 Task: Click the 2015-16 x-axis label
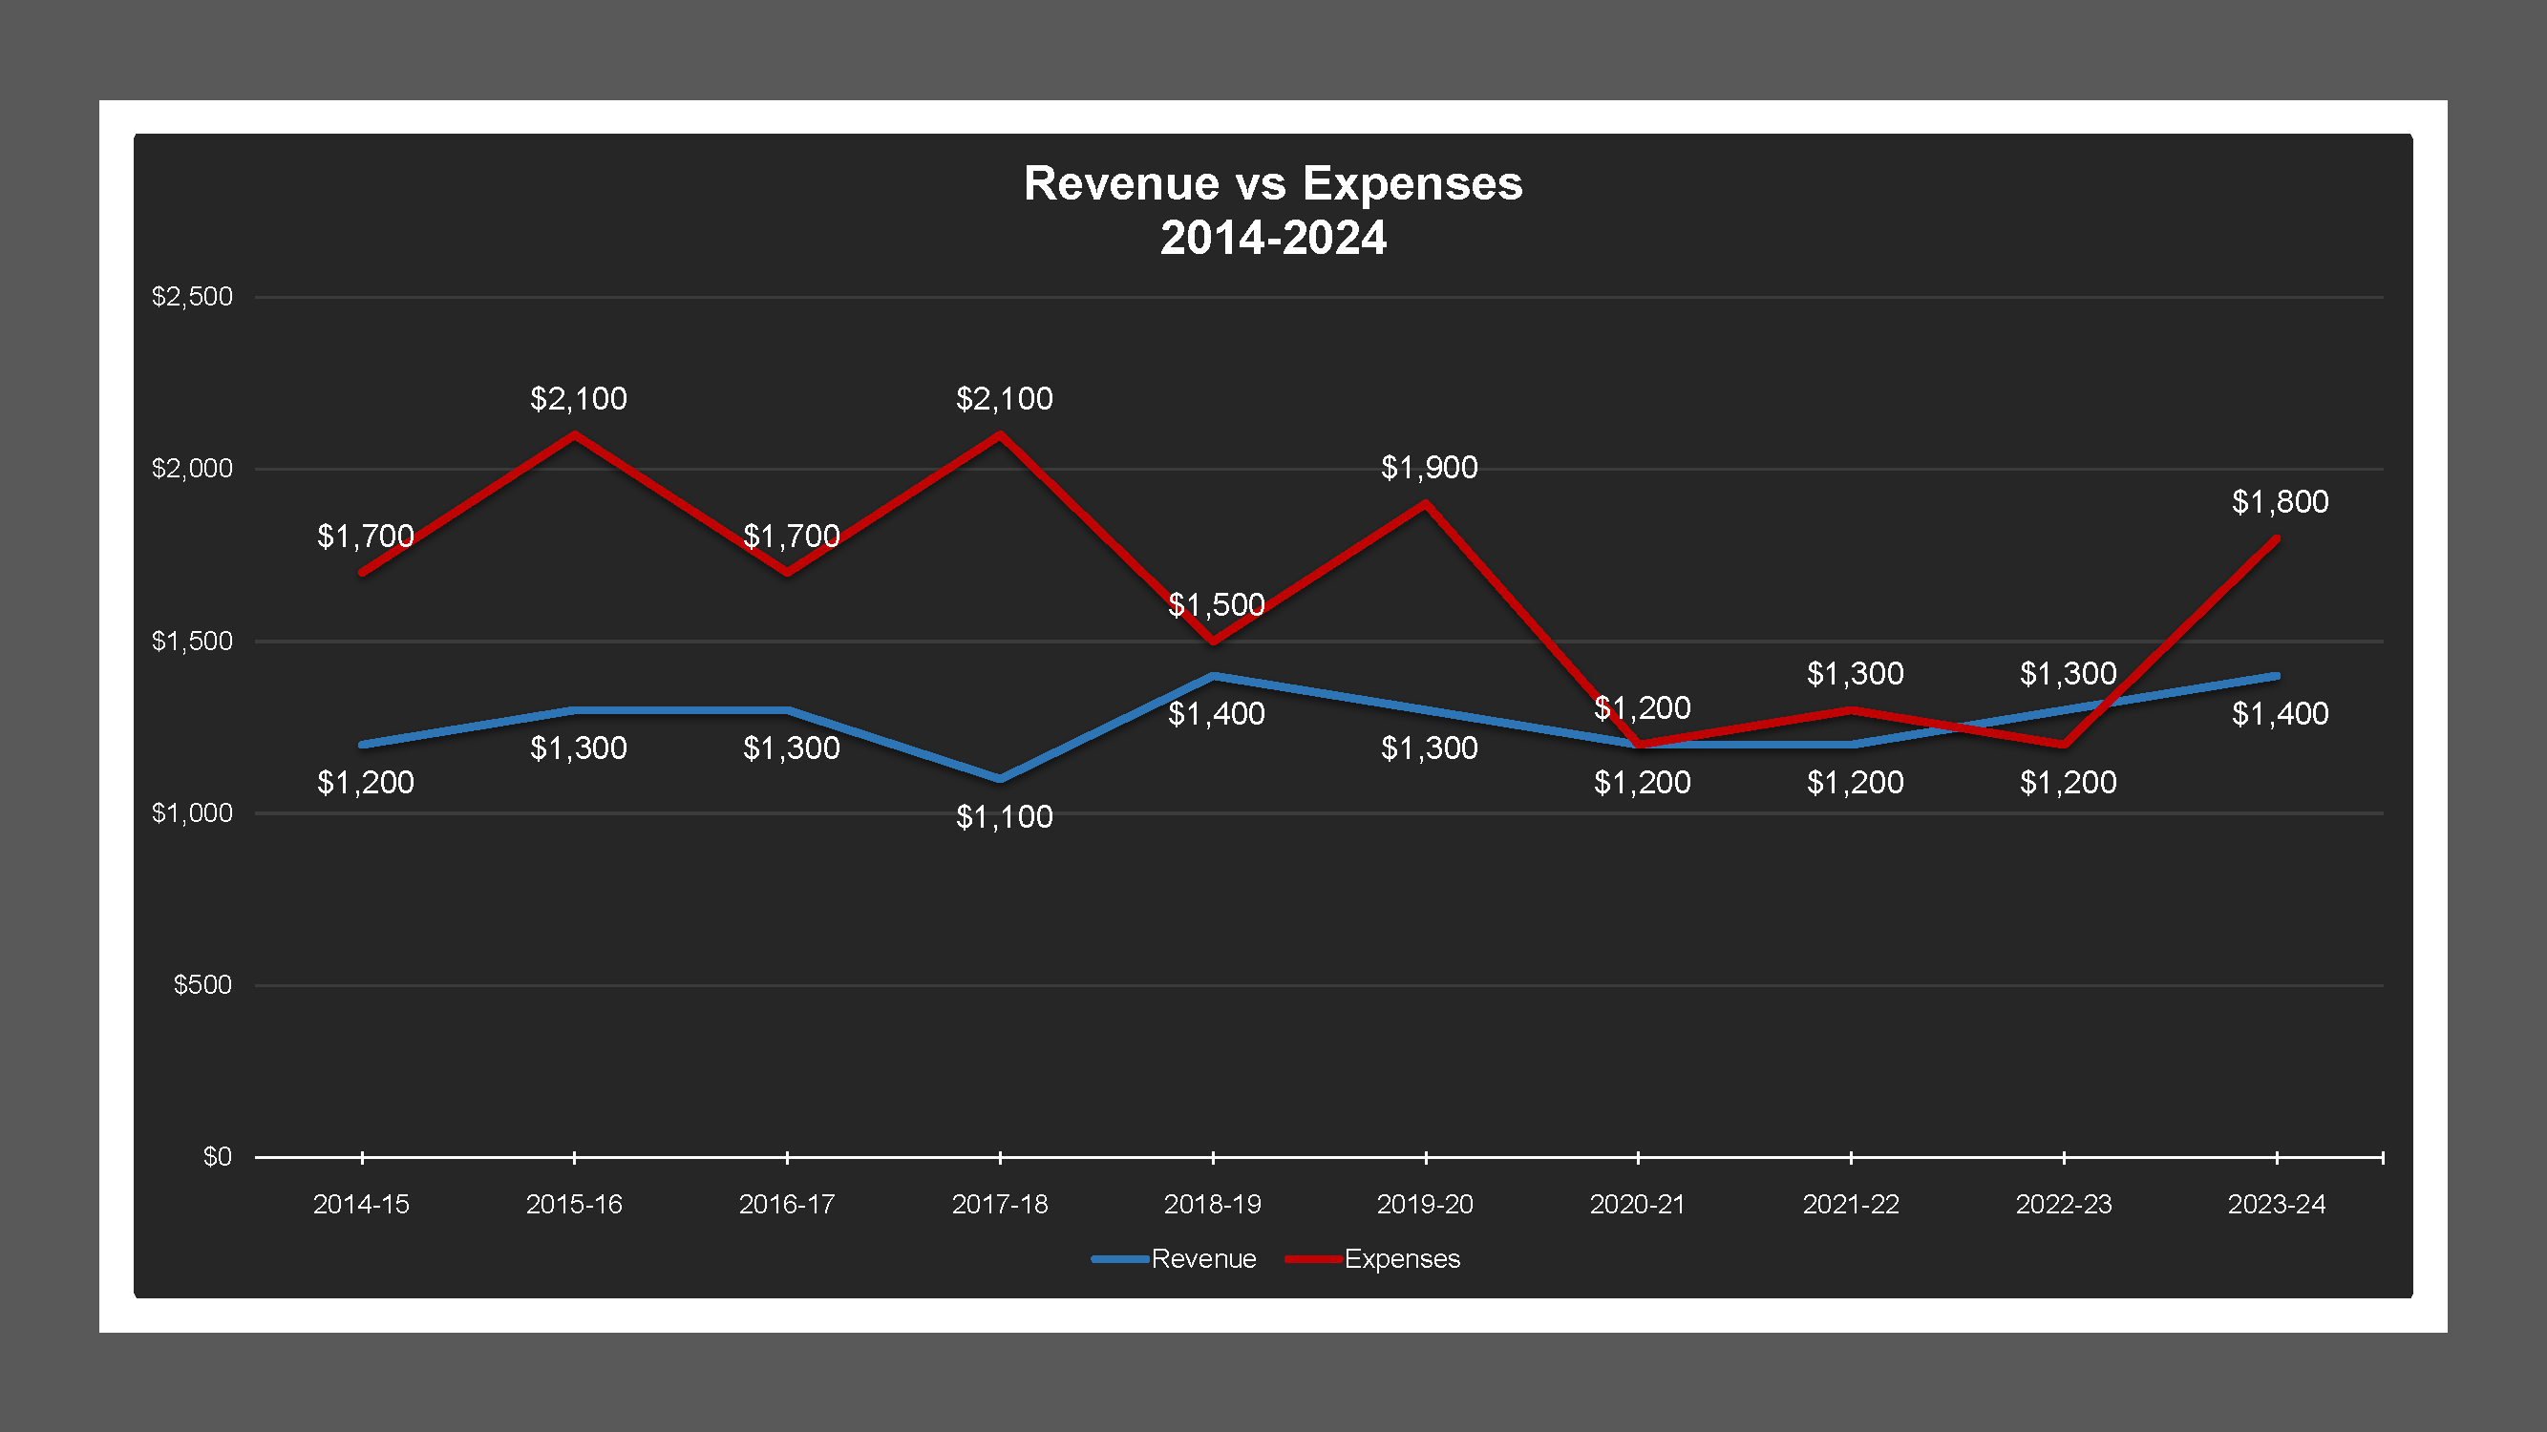[x=575, y=1205]
